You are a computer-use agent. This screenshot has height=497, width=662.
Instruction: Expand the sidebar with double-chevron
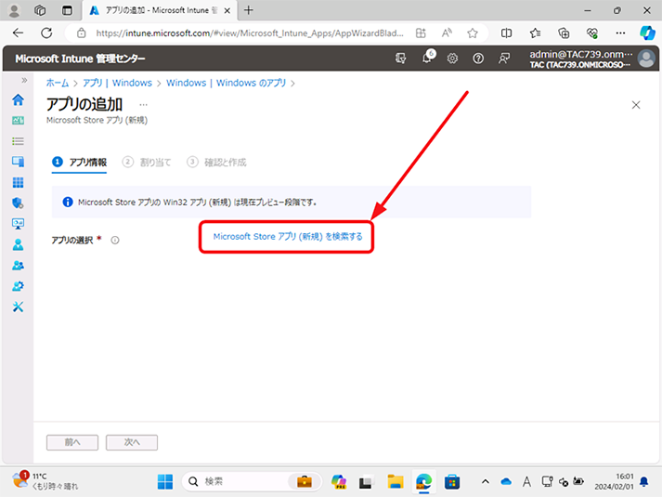(24, 80)
